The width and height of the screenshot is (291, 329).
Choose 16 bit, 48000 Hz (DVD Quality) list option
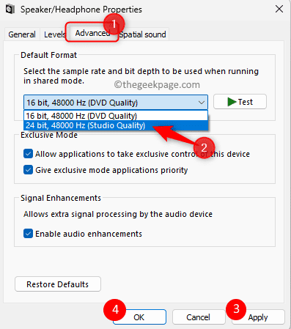click(116, 116)
